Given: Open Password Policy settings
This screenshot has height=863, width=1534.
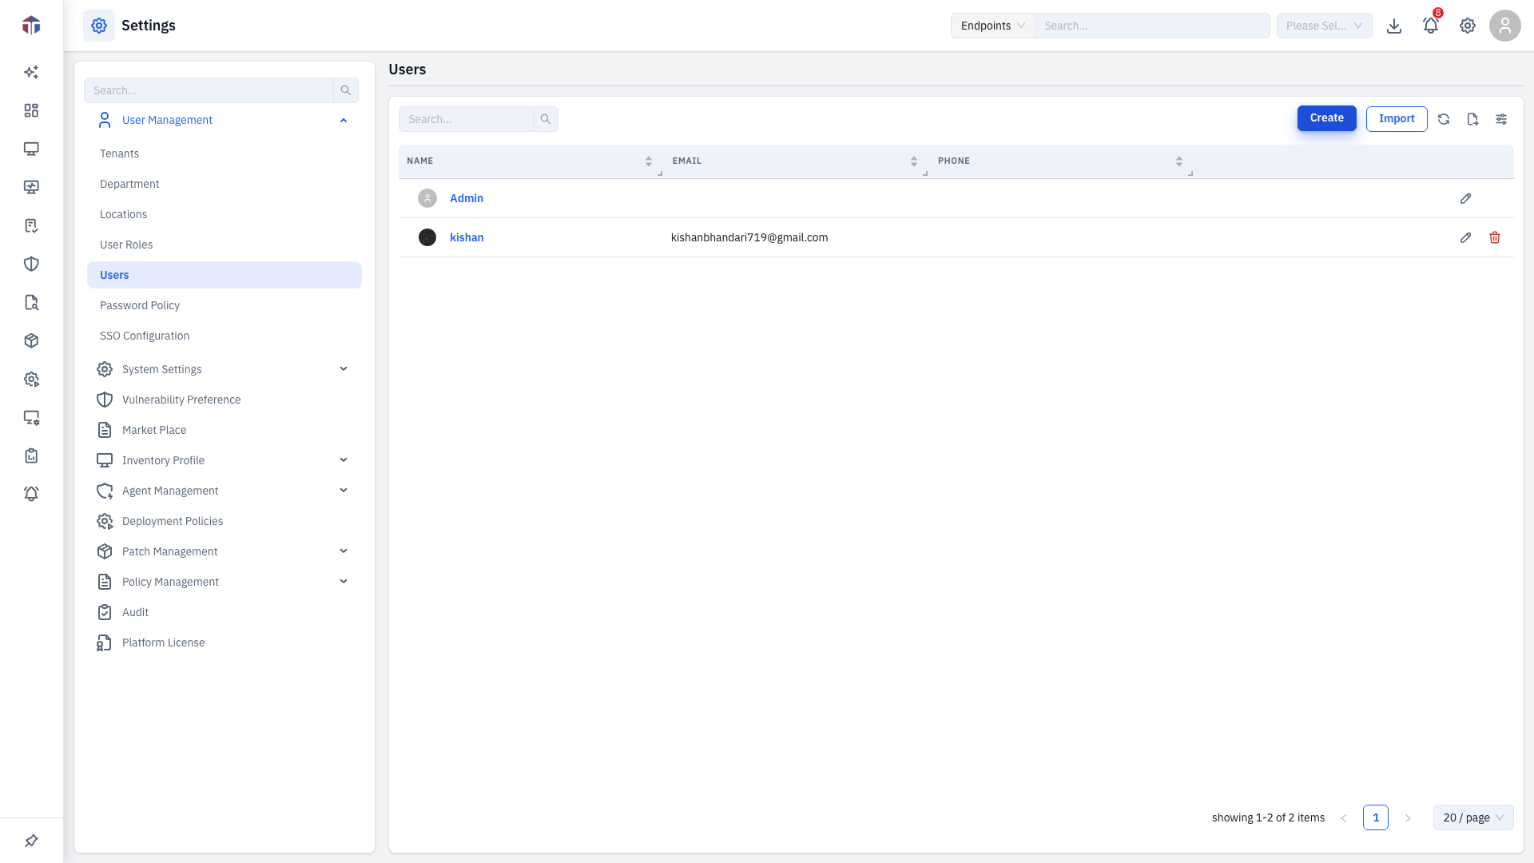Looking at the screenshot, I should 140,305.
